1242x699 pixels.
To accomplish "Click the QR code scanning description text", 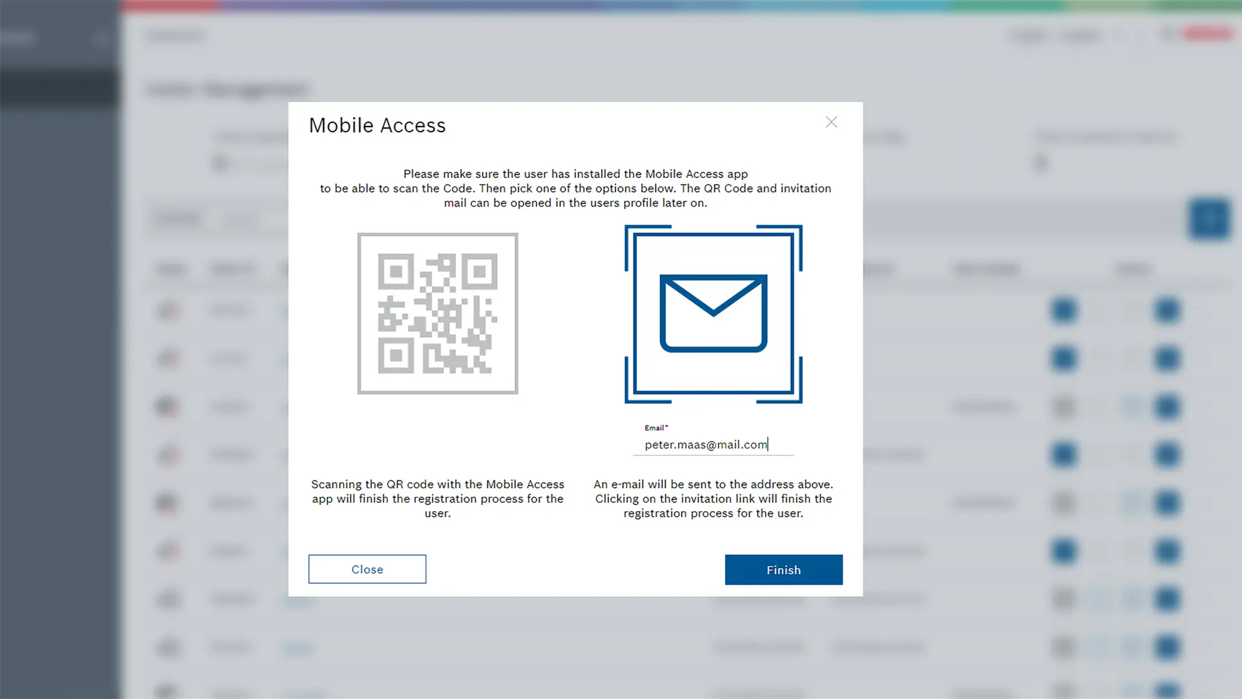I will click(x=438, y=499).
